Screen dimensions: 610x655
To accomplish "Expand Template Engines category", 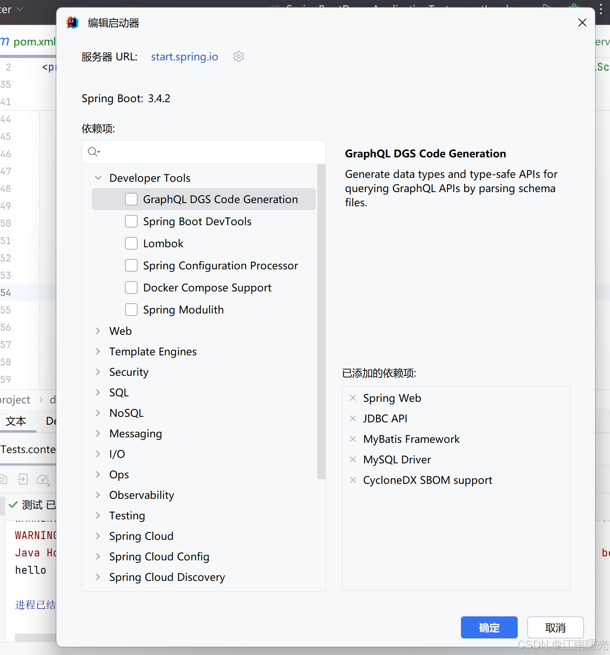I will (x=98, y=351).
